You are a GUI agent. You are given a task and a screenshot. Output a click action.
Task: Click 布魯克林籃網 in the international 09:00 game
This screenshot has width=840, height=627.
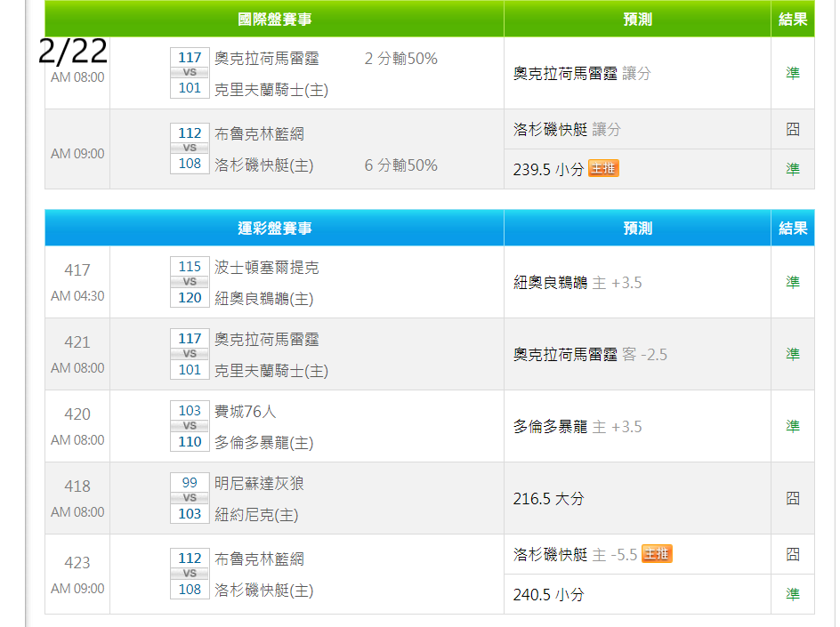point(259,133)
